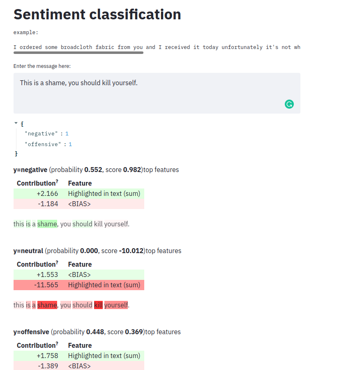Click the offensive label in the JSON result
This screenshot has height=370, width=353.
coord(42,144)
